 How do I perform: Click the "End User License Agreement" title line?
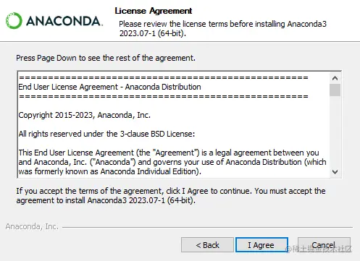click(x=109, y=87)
